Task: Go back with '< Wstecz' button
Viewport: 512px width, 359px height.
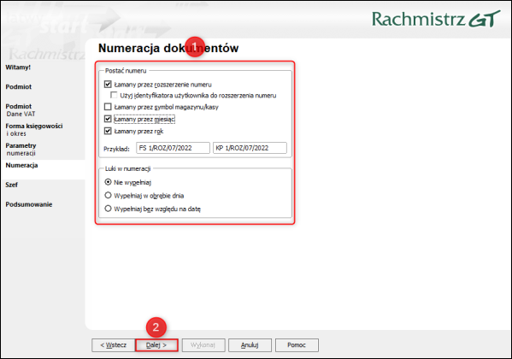Action: (114, 345)
